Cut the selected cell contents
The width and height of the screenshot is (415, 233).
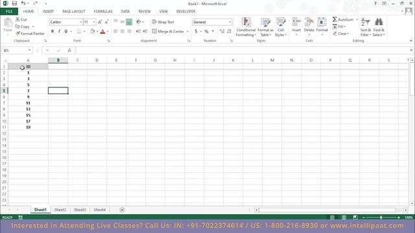click(x=21, y=19)
